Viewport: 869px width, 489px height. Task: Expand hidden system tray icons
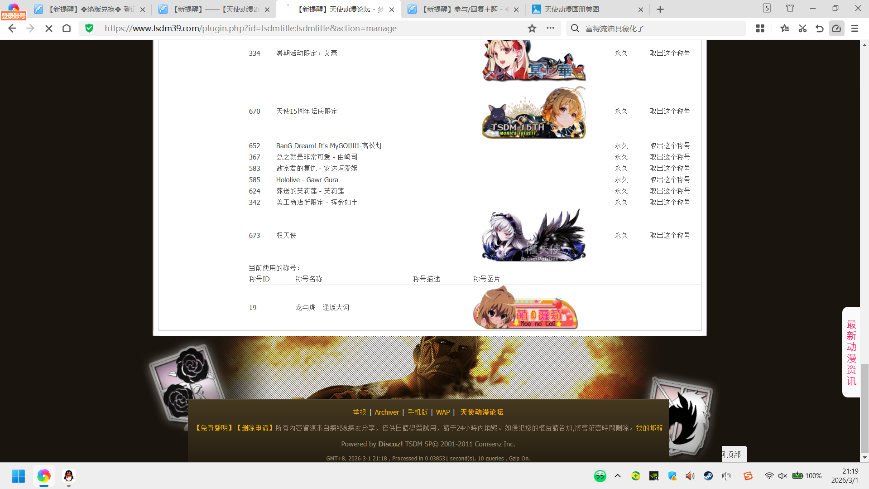coord(617,476)
